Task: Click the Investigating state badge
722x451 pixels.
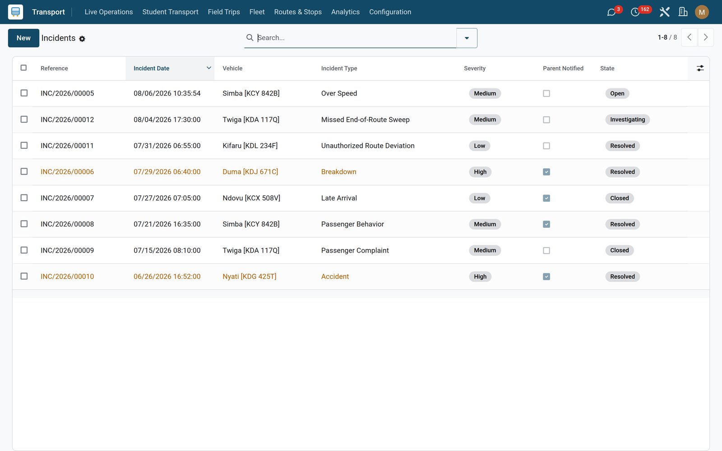Action: coord(627,120)
